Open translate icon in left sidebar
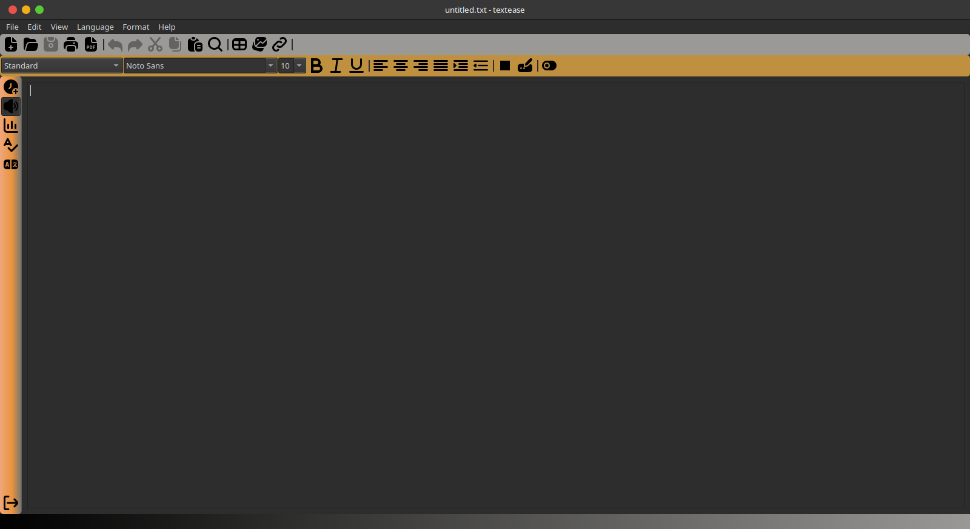The width and height of the screenshot is (970, 529). coord(11,164)
